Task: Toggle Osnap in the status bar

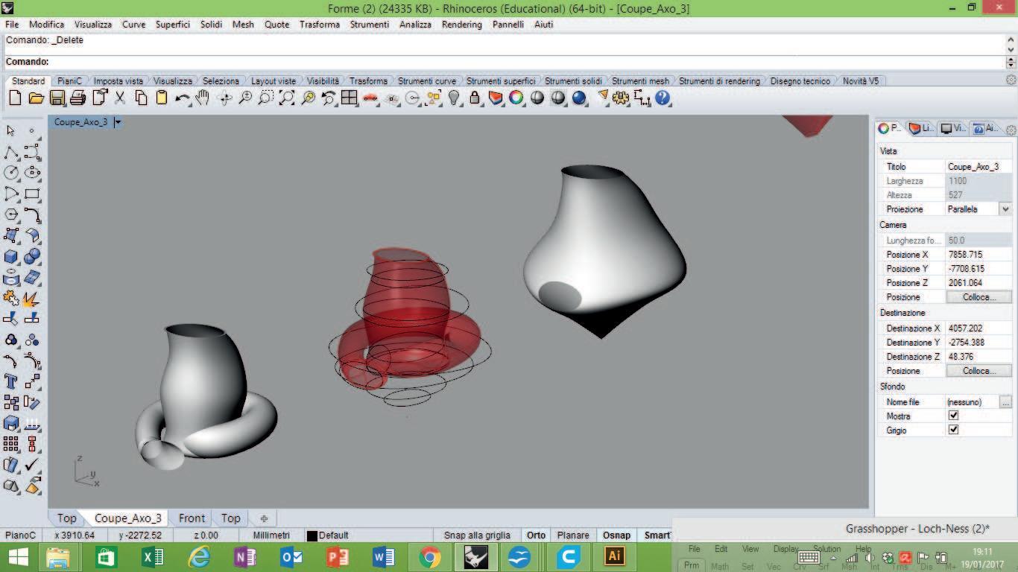Action: click(616, 535)
